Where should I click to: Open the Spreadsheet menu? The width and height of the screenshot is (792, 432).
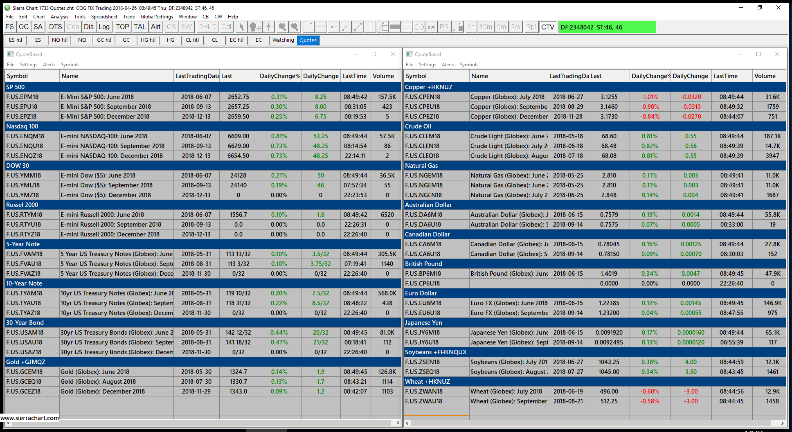point(104,17)
